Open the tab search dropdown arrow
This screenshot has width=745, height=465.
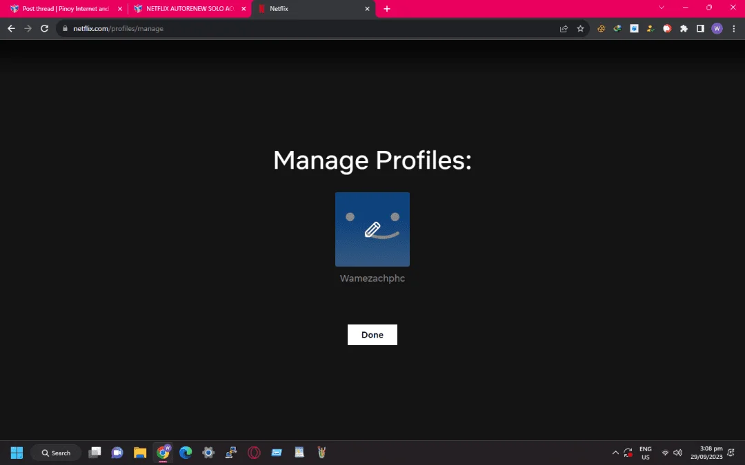pos(662,8)
